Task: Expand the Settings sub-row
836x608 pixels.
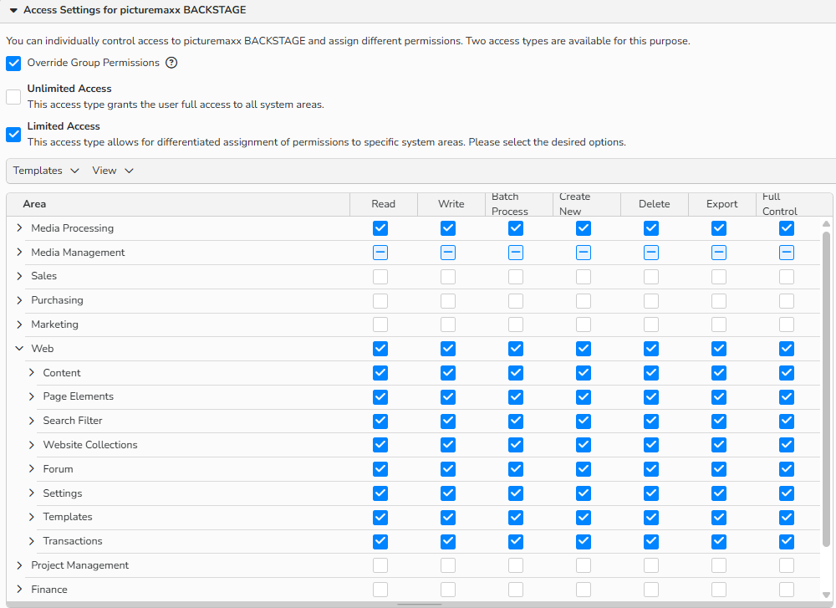Action: 32,493
